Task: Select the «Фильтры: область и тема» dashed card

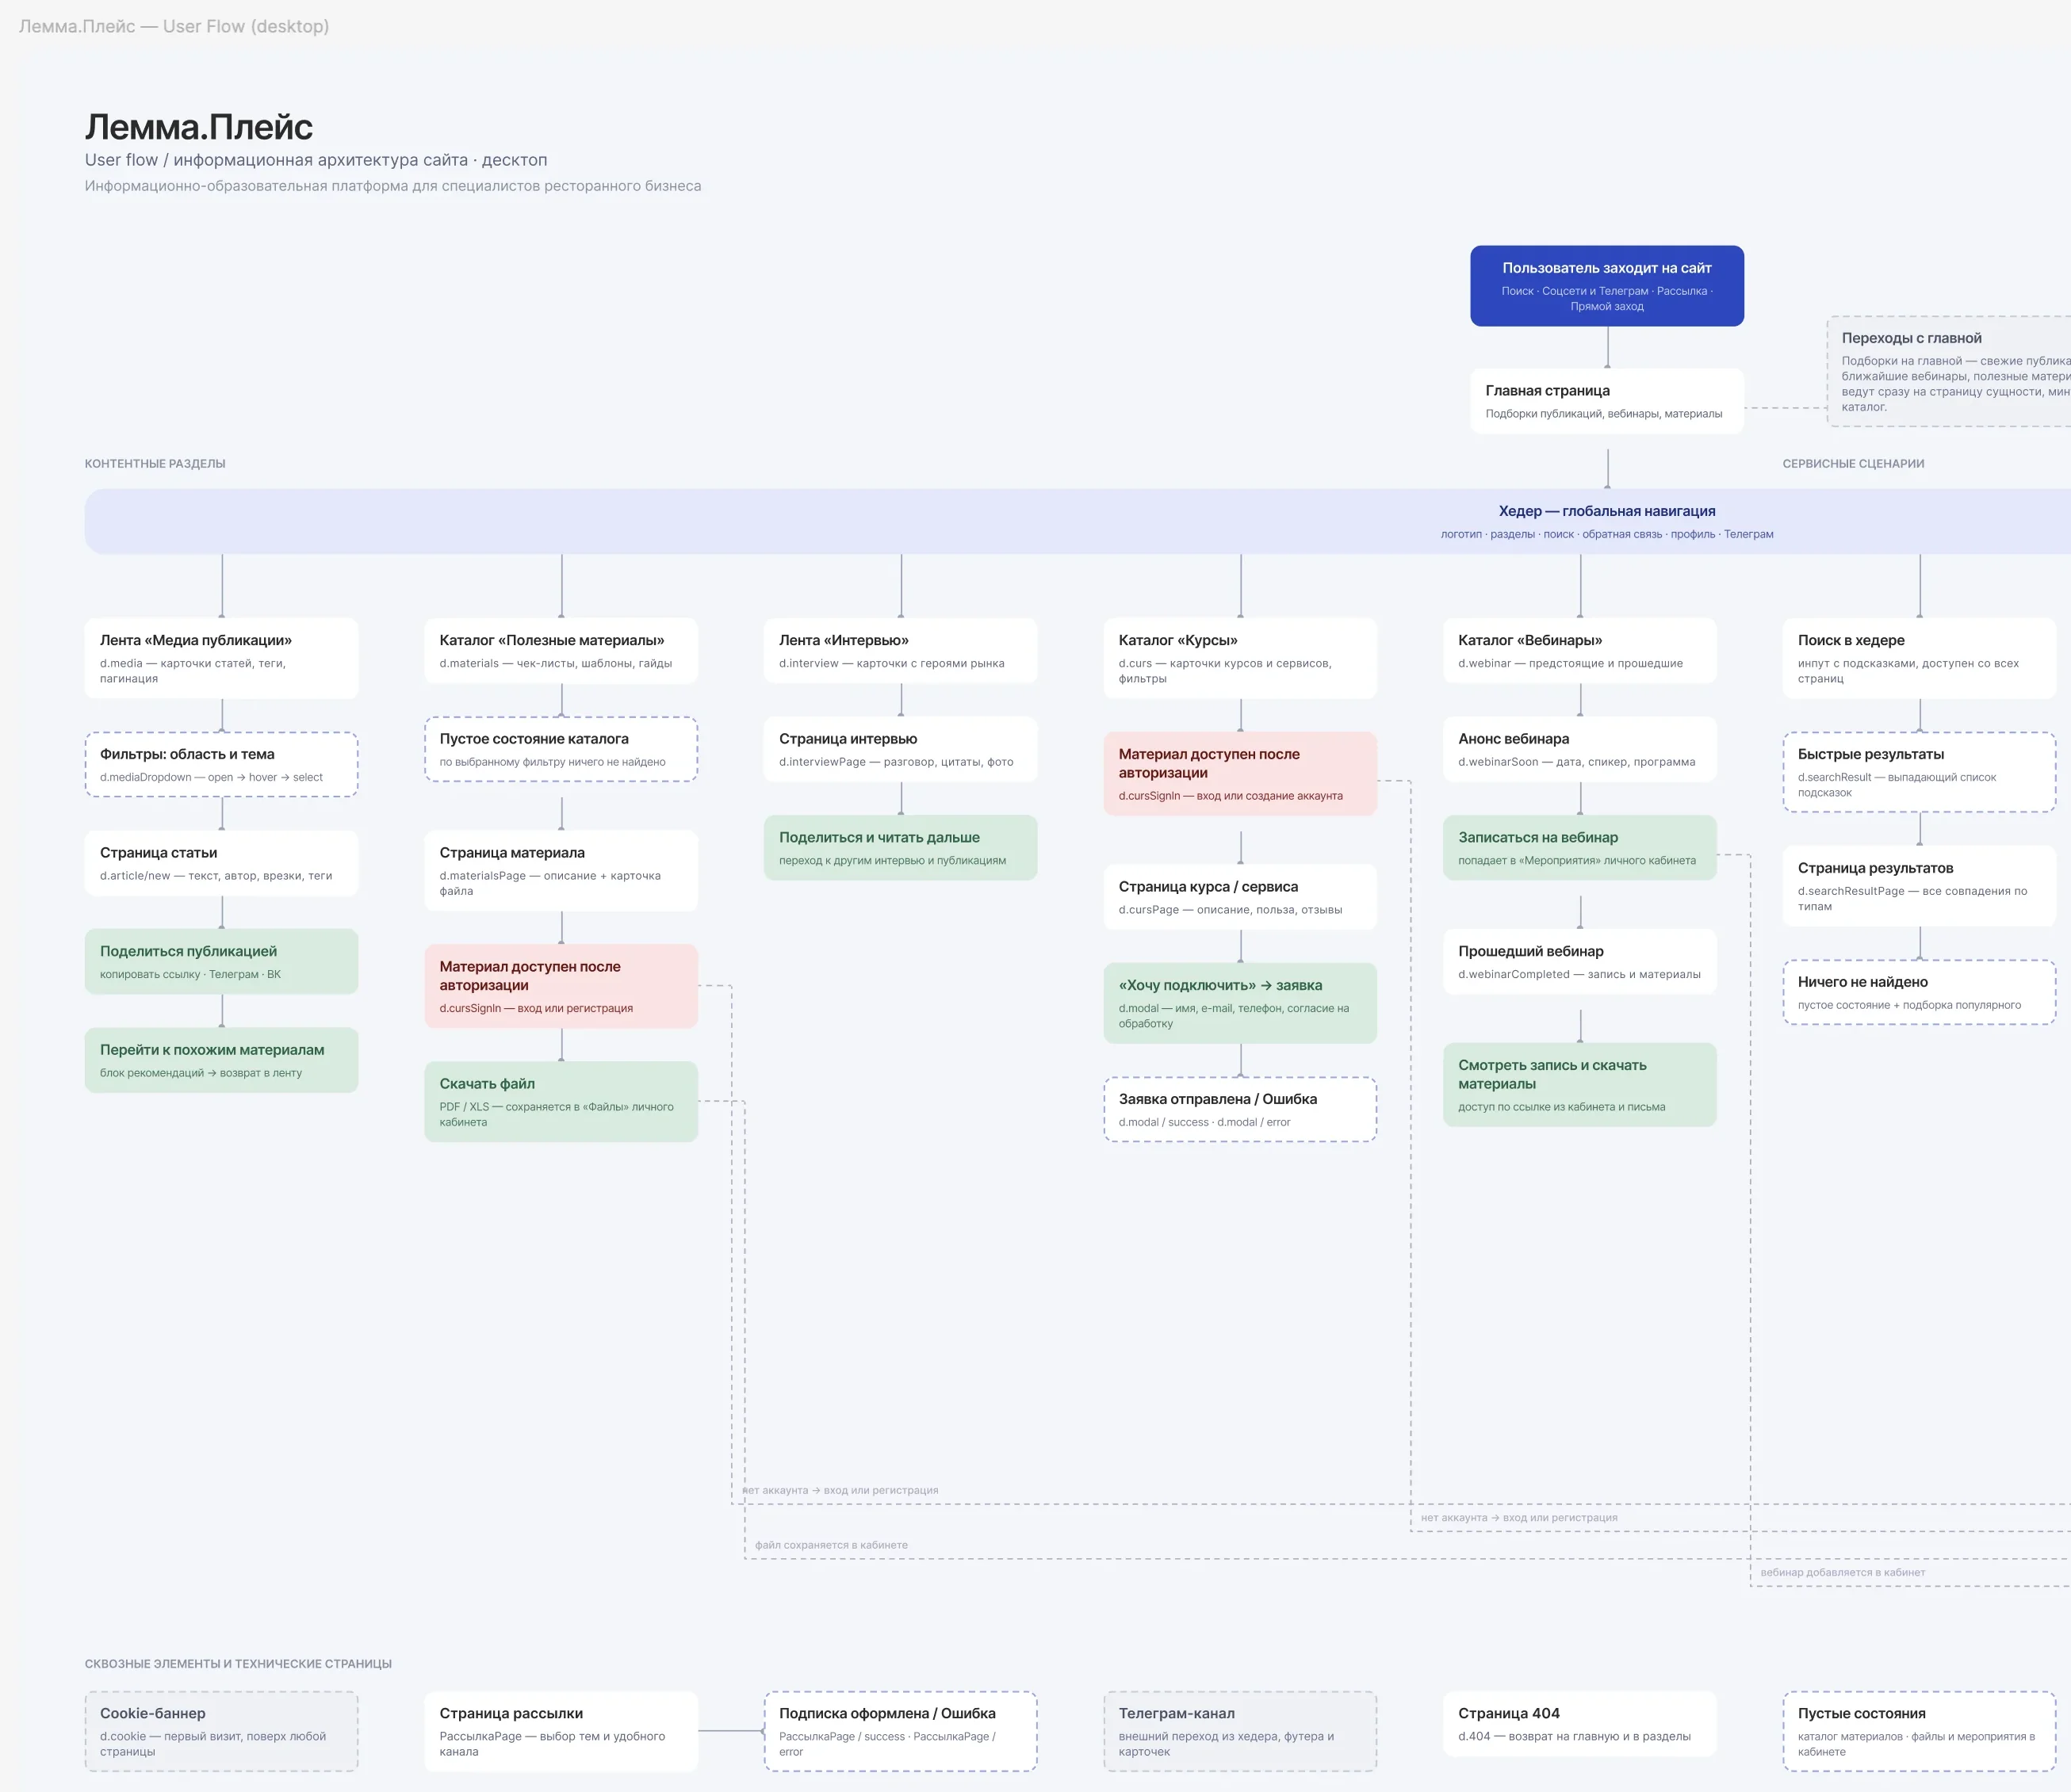Action: [221, 764]
